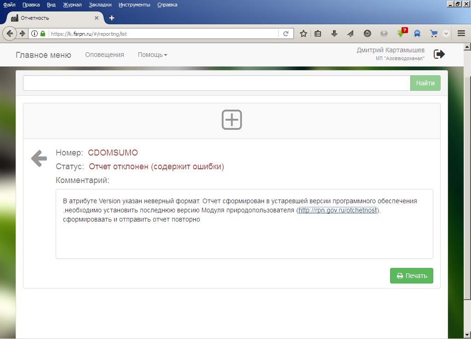The height and width of the screenshot is (339, 471).
Task: Click the large plus icon to add report
Action: [232, 120]
